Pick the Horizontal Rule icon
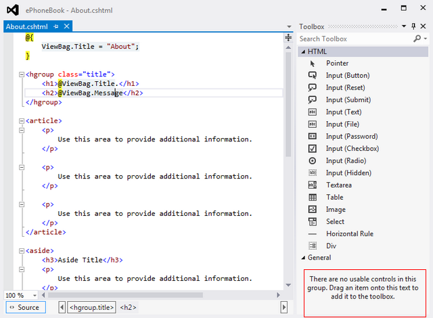 pos(313,234)
